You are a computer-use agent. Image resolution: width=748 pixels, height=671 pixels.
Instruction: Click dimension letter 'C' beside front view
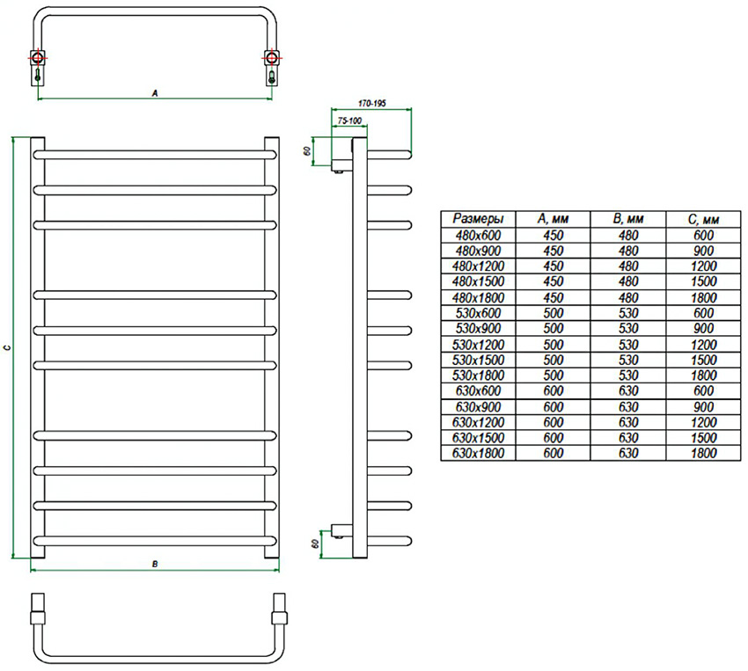click(7, 347)
